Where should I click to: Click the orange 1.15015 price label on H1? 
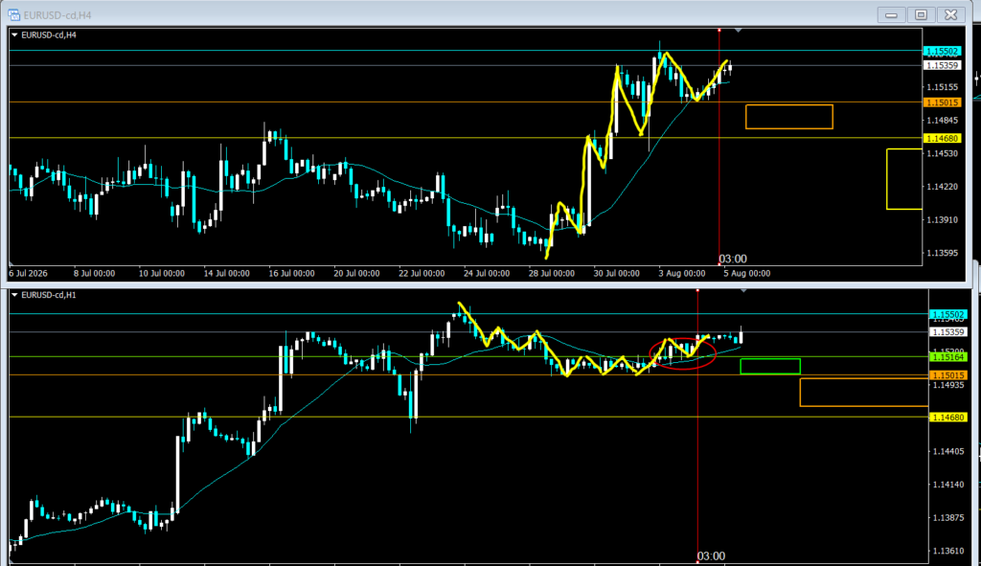948,375
